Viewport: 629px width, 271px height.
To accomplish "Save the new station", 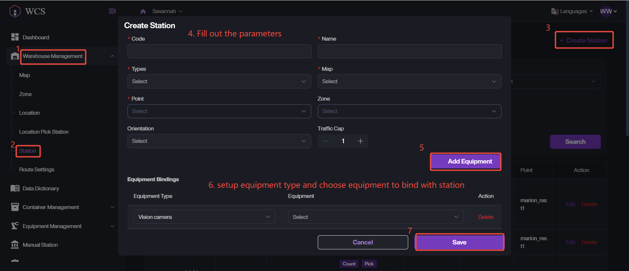I will (x=459, y=242).
